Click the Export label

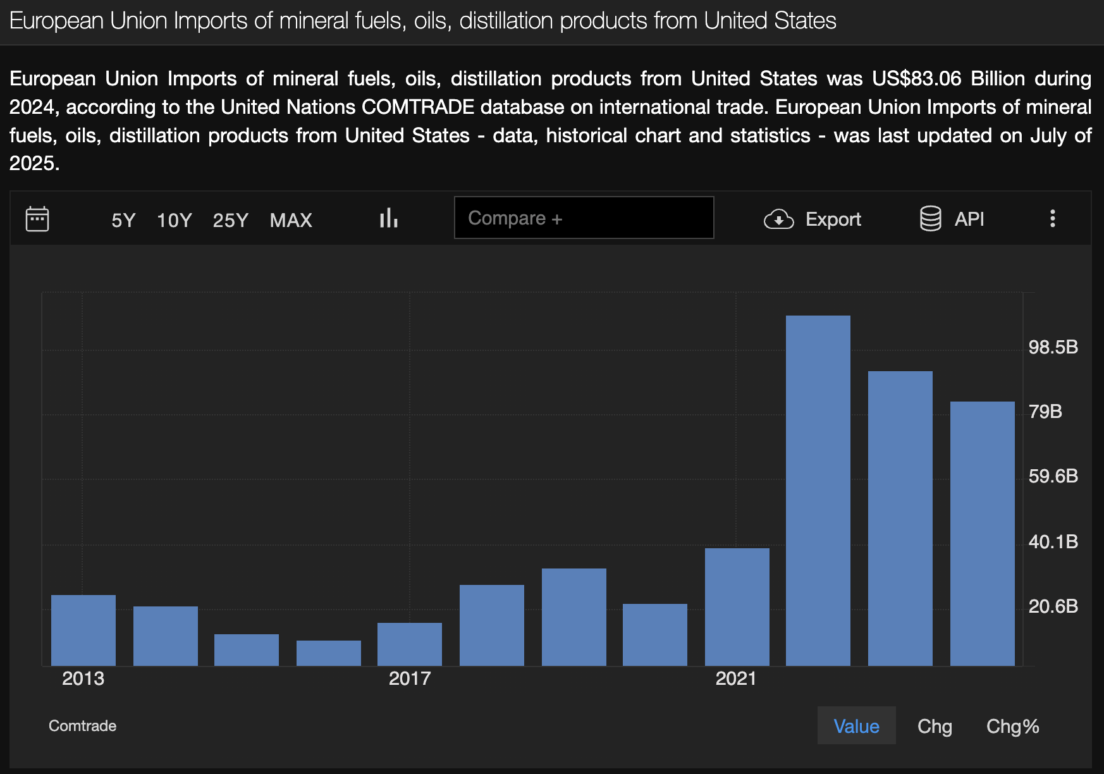point(833,219)
